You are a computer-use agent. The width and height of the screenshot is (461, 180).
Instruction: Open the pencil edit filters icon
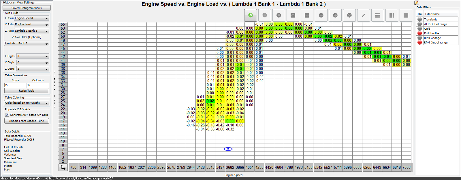click(417, 3)
